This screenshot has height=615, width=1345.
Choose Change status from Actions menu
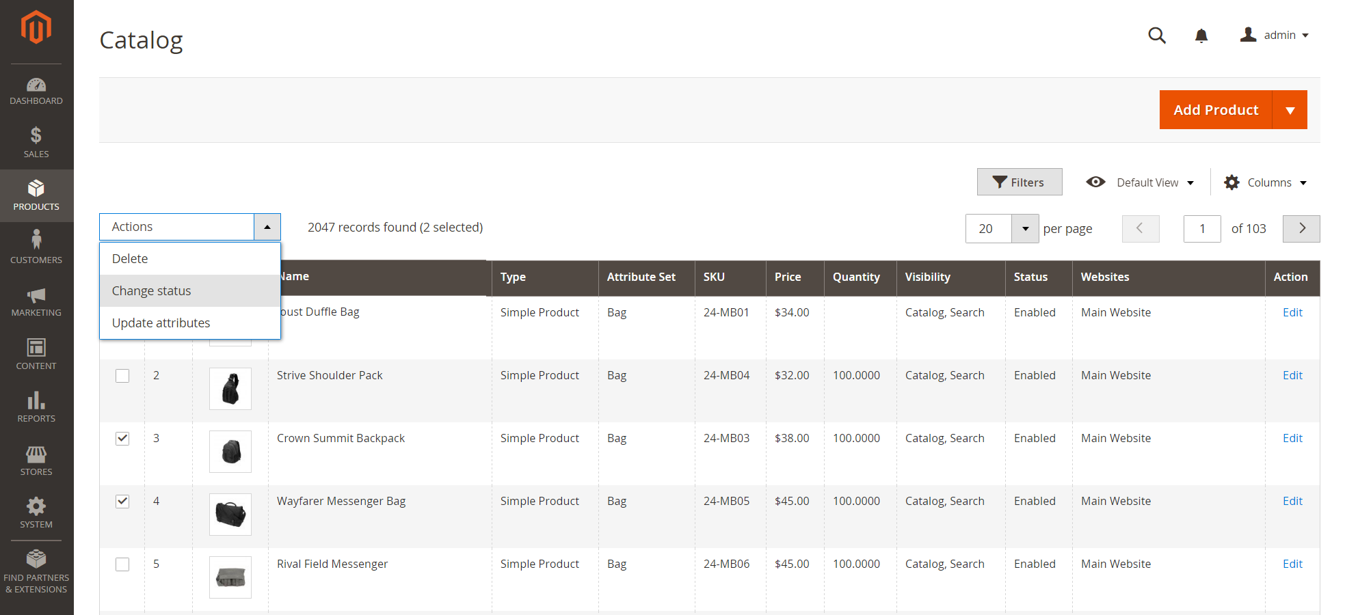(x=190, y=291)
